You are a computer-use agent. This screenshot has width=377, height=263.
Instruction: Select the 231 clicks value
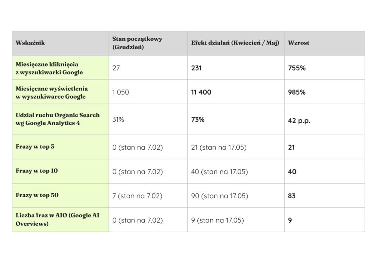(x=197, y=68)
